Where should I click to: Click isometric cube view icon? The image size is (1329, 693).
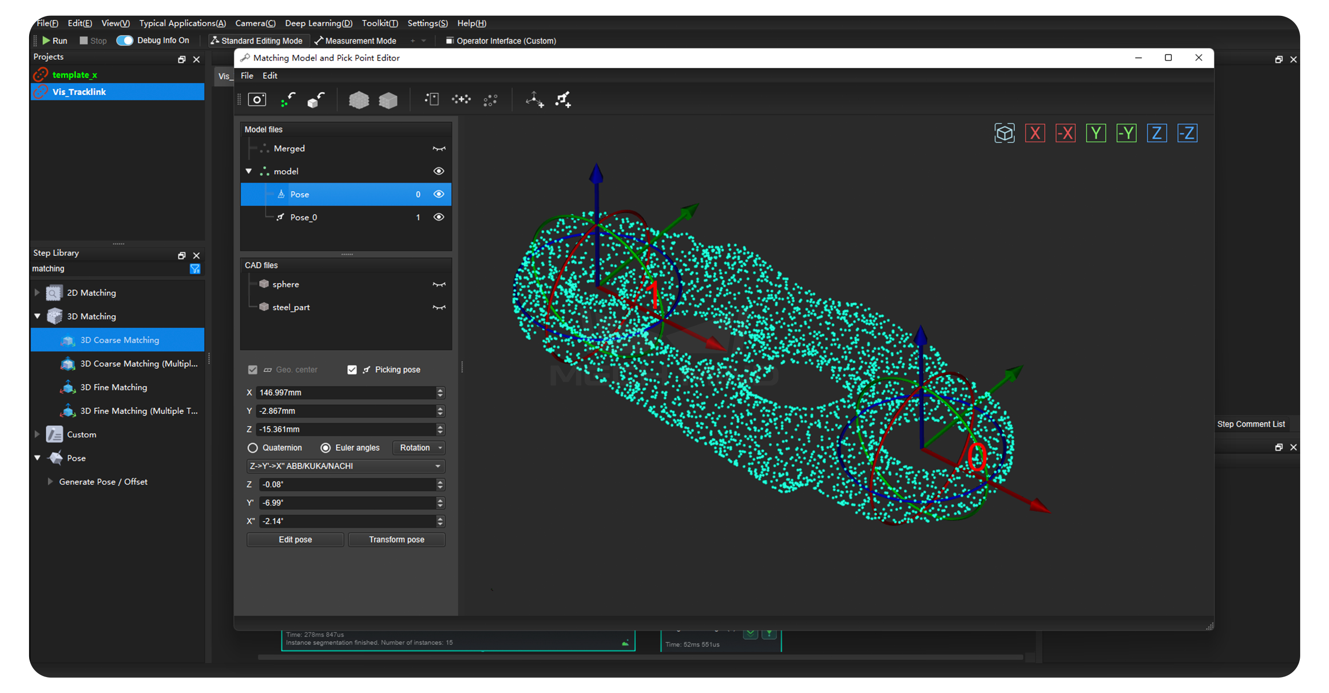tap(1004, 134)
